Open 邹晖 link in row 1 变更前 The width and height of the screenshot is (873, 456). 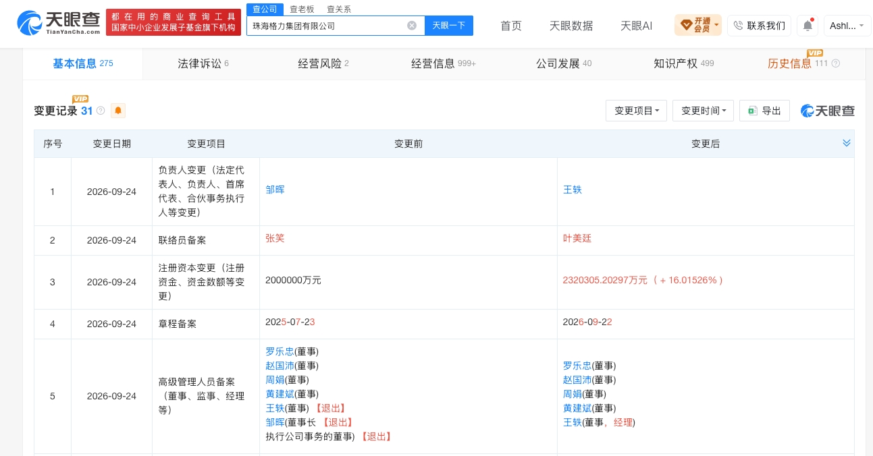pos(275,190)
